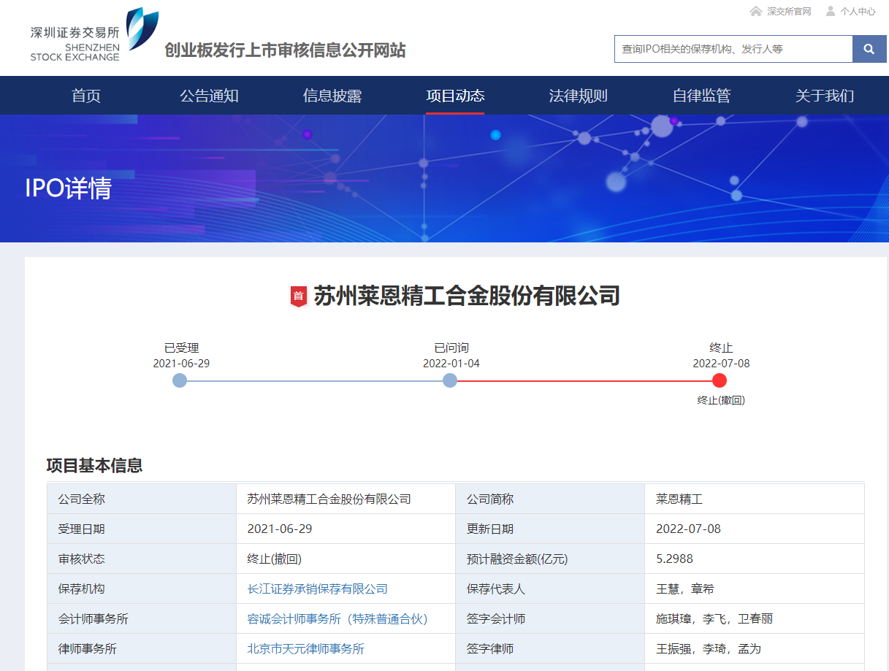Click the 2022-07-08 date under 终止

pos(721,364)
